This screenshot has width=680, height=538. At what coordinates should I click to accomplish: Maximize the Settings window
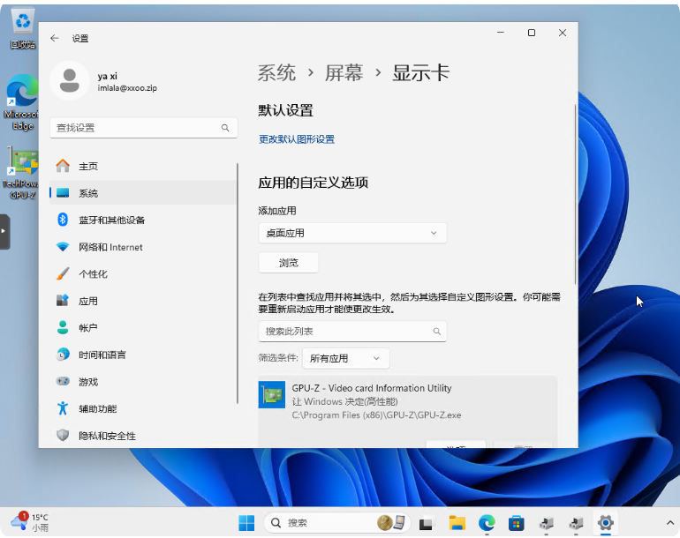532,33
